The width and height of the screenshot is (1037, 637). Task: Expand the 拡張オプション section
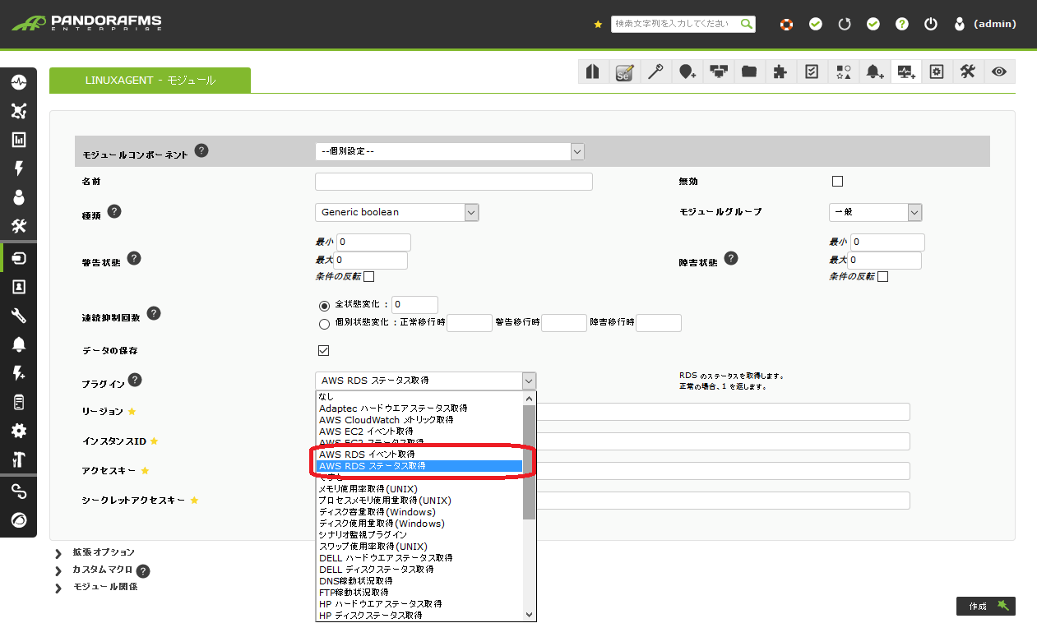[x=104, y=552]
